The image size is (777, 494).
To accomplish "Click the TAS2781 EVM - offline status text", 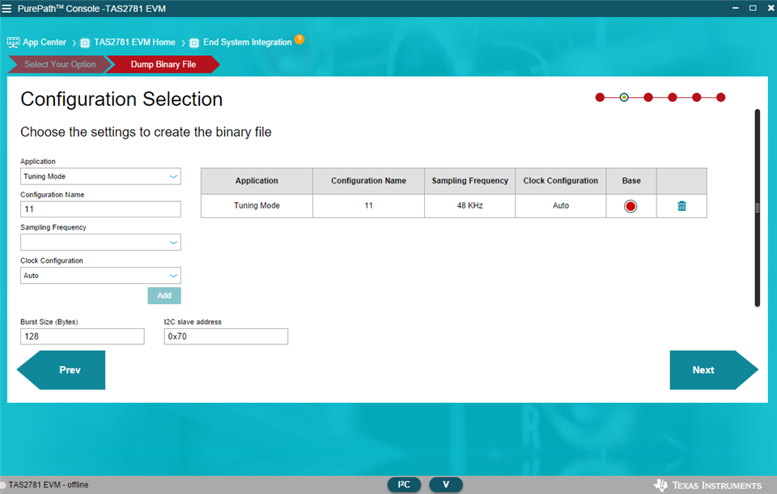I will 48,484.
